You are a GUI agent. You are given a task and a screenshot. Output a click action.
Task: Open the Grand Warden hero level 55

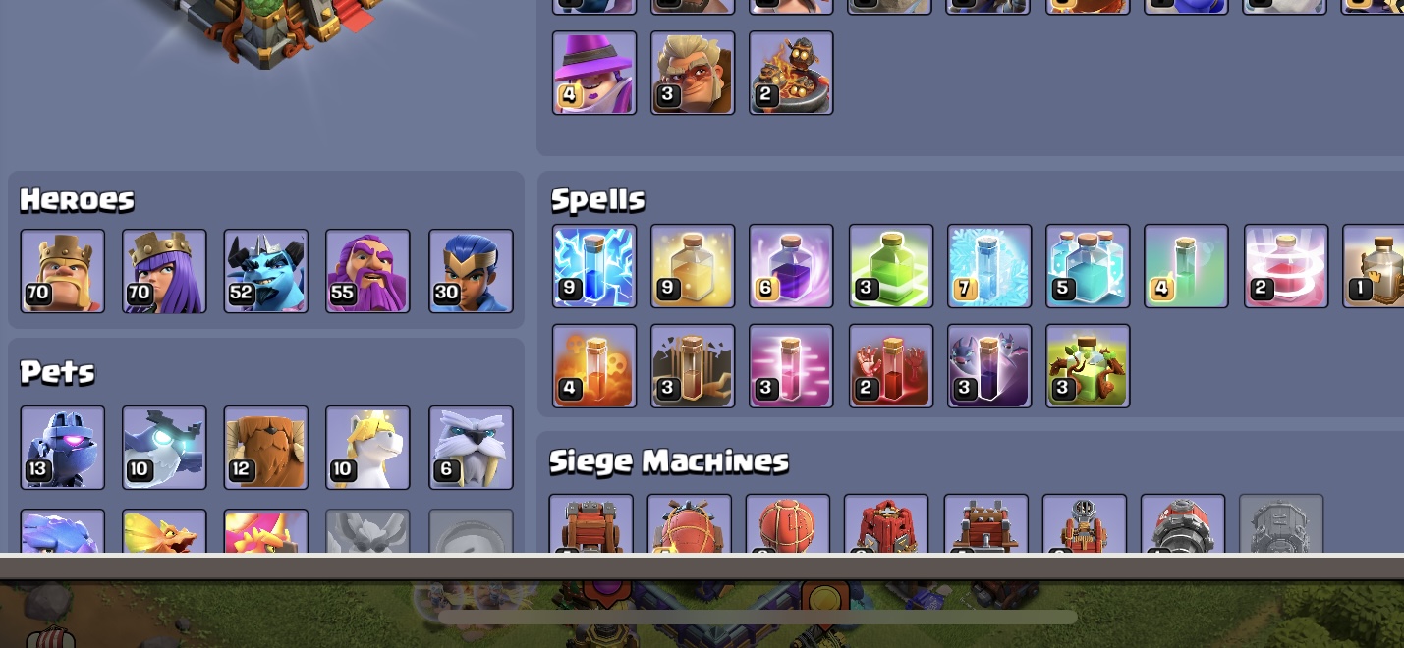(367, 271)
